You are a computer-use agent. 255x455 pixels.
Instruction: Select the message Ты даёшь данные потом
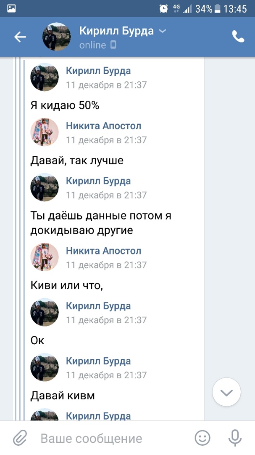point(101,223)
